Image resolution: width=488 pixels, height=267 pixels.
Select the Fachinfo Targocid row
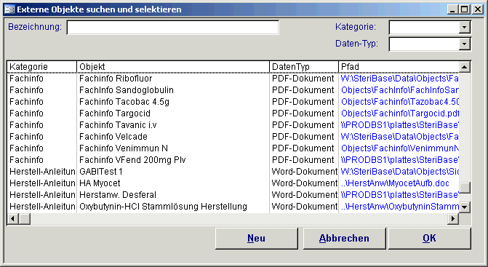(x=233, y=113)
